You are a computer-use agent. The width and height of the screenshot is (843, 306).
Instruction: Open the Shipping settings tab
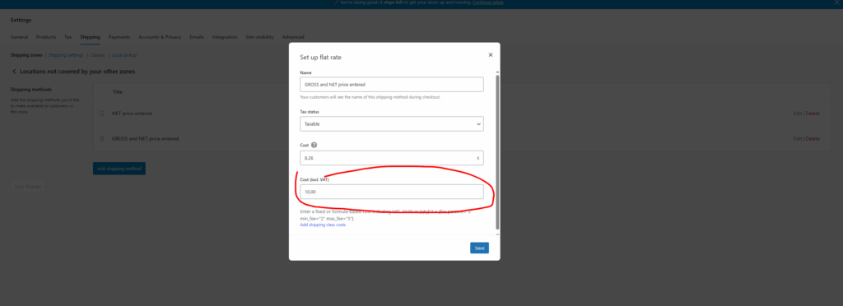(x=90, y=37)
